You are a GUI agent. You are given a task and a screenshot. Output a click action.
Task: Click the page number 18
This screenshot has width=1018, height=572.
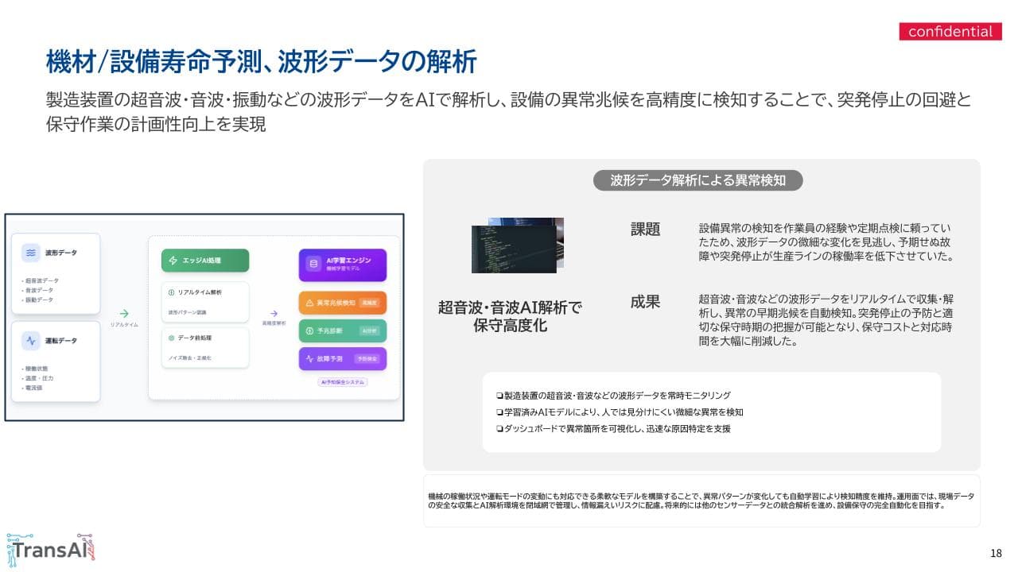pyautogui.click(x=997, y=553)
